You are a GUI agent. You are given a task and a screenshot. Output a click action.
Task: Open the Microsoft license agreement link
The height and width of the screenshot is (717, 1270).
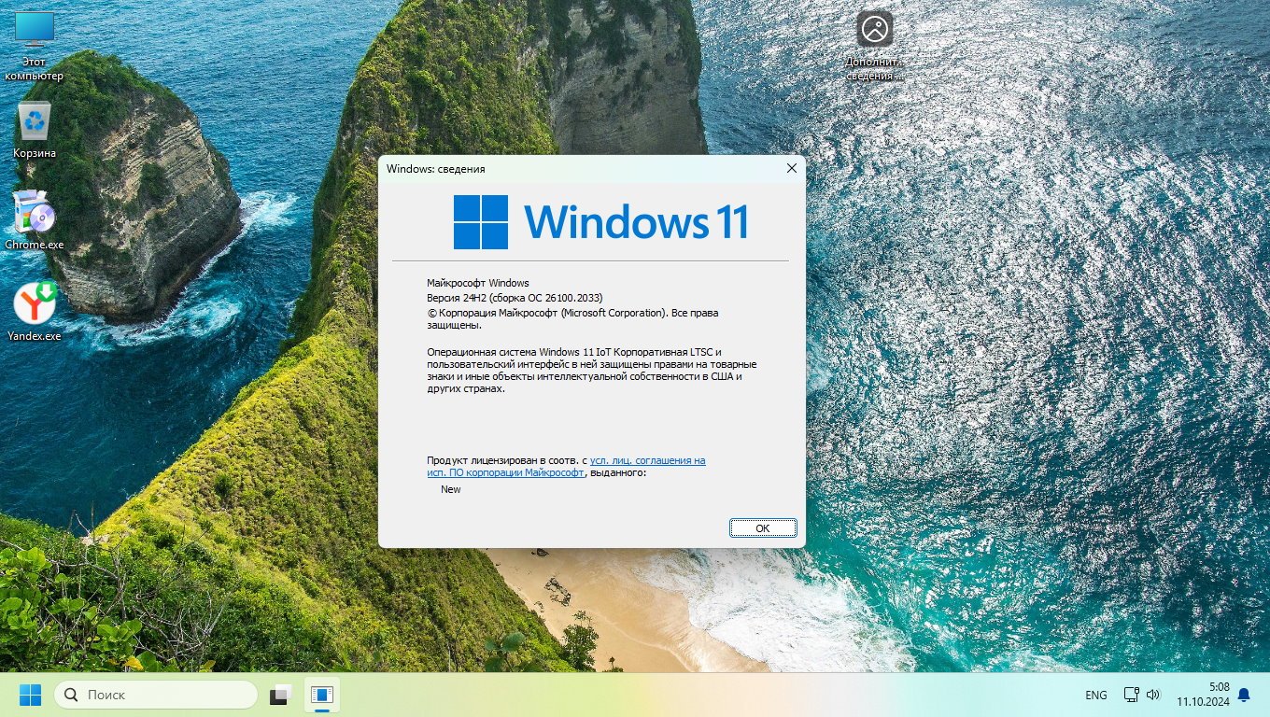[647, 461]
